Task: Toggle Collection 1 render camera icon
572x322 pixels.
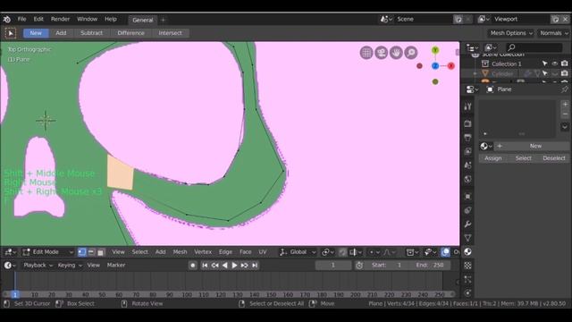Action: [564, 64]
